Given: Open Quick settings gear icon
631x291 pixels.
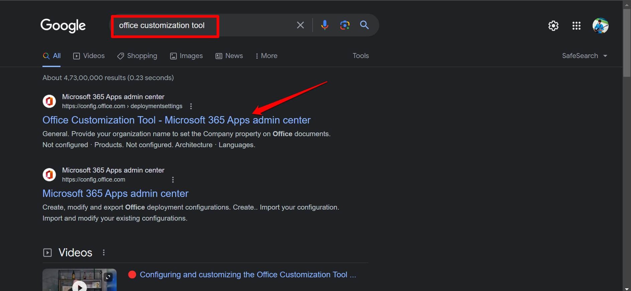Looking at the screenshot, I should pyautogui.click(x=553, y=26).
